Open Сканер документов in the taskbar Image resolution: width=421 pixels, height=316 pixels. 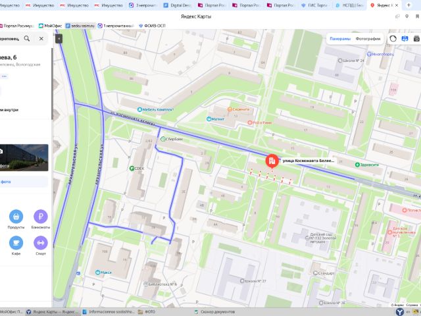pyautogui.click(x=215, y=311)
